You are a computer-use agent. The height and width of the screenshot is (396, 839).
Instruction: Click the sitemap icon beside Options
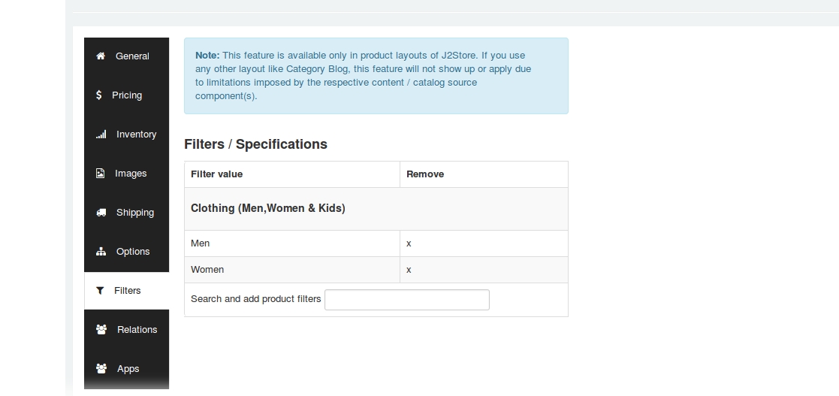coord(101,252)
